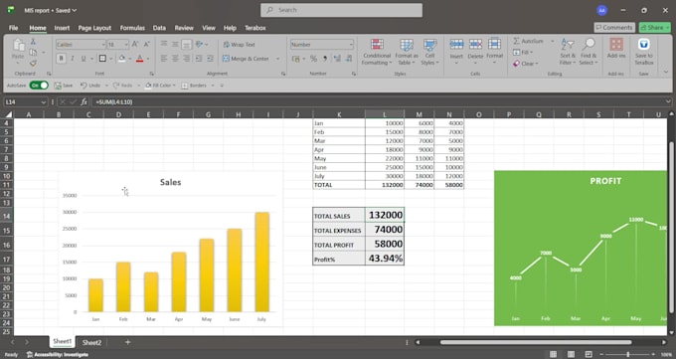Switch to the Page Layout tab
Viewport: 676px width, 359px height.
94,28
